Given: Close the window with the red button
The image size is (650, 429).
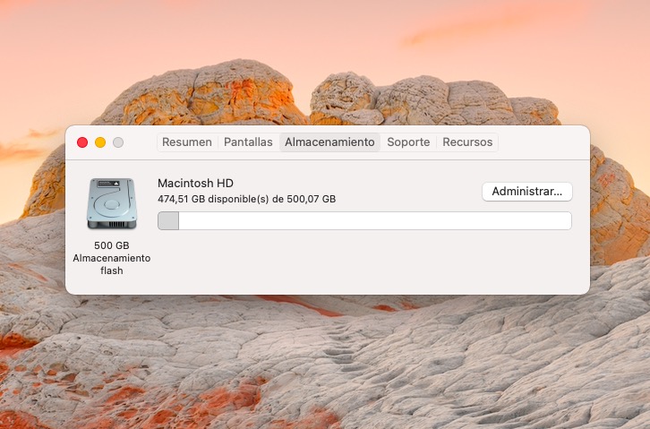Looking at the screenshot, I should pos(82,142).
